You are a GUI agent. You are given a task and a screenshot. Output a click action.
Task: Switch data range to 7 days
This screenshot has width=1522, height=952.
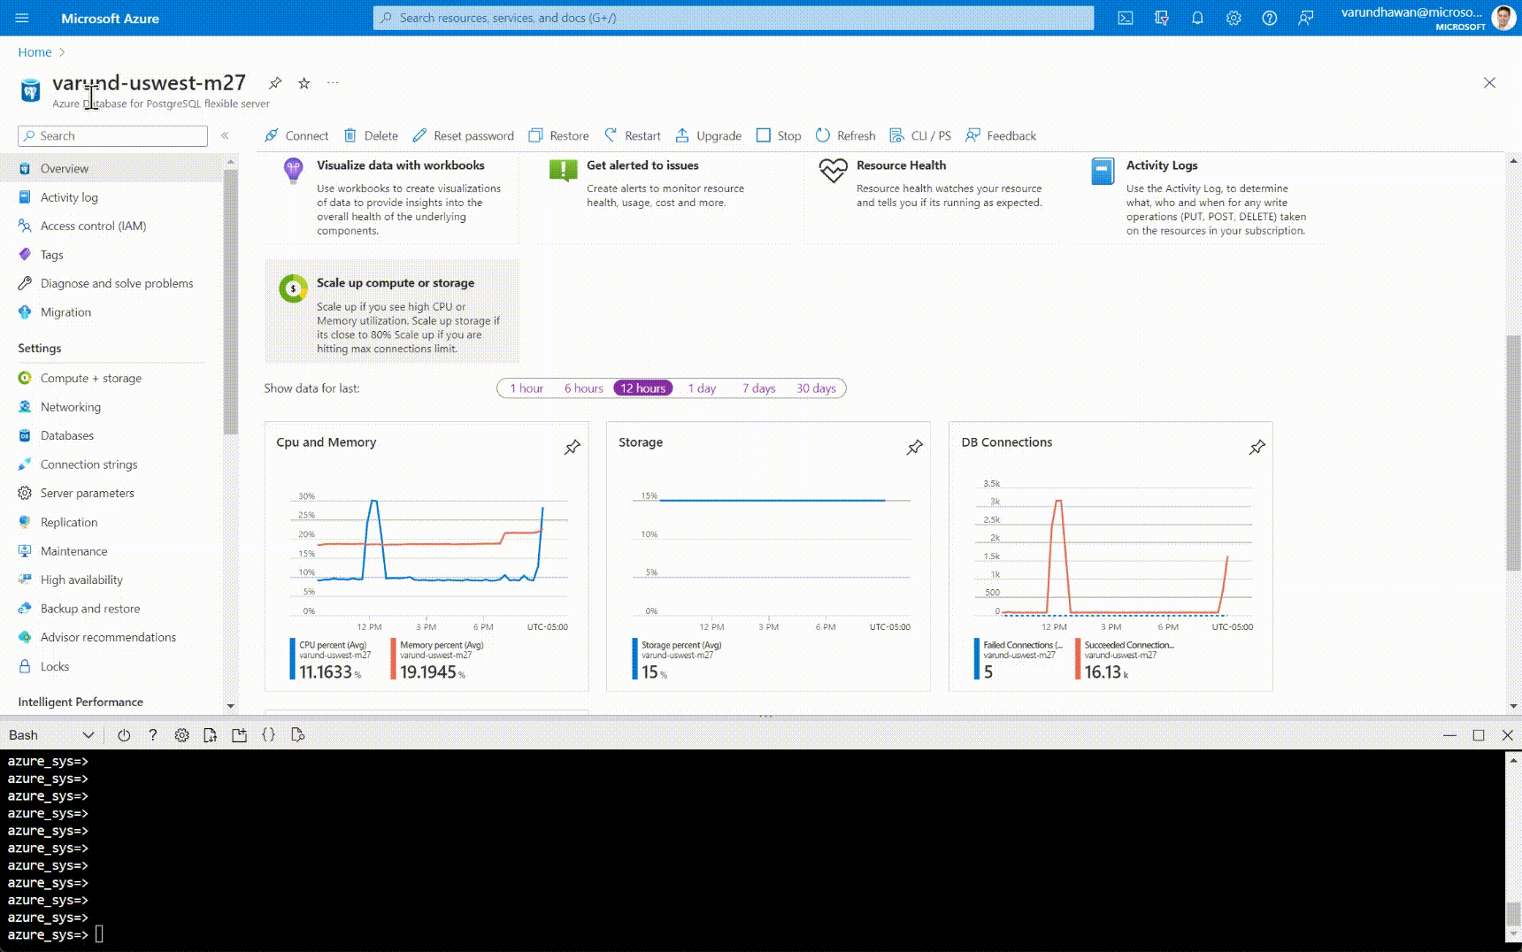(x=758, y=388)
